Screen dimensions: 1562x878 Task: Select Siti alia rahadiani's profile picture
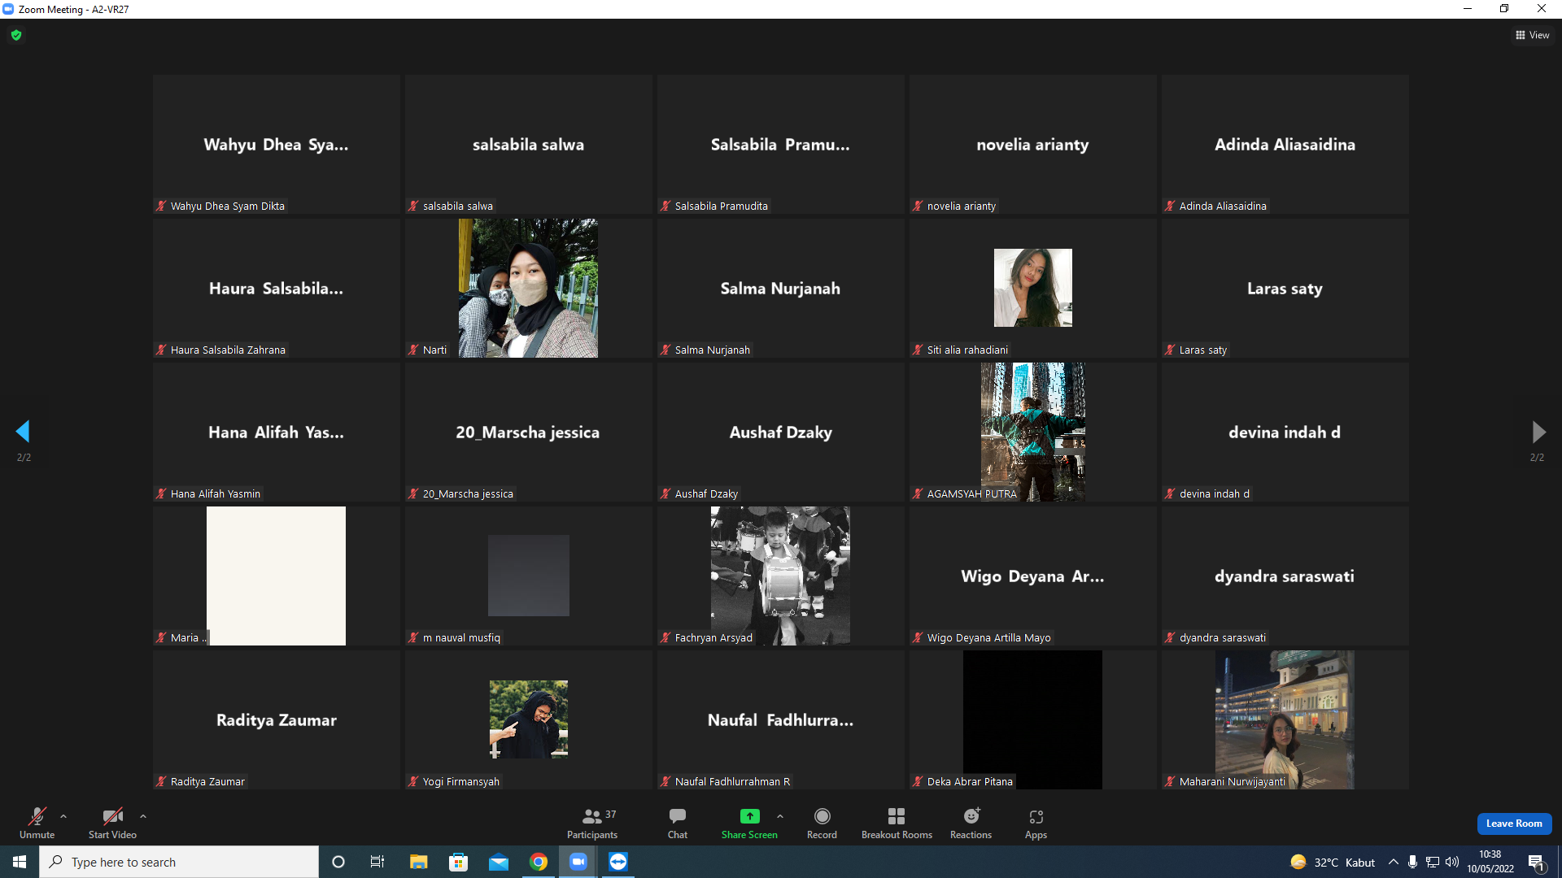click(x=1032, y=288)
